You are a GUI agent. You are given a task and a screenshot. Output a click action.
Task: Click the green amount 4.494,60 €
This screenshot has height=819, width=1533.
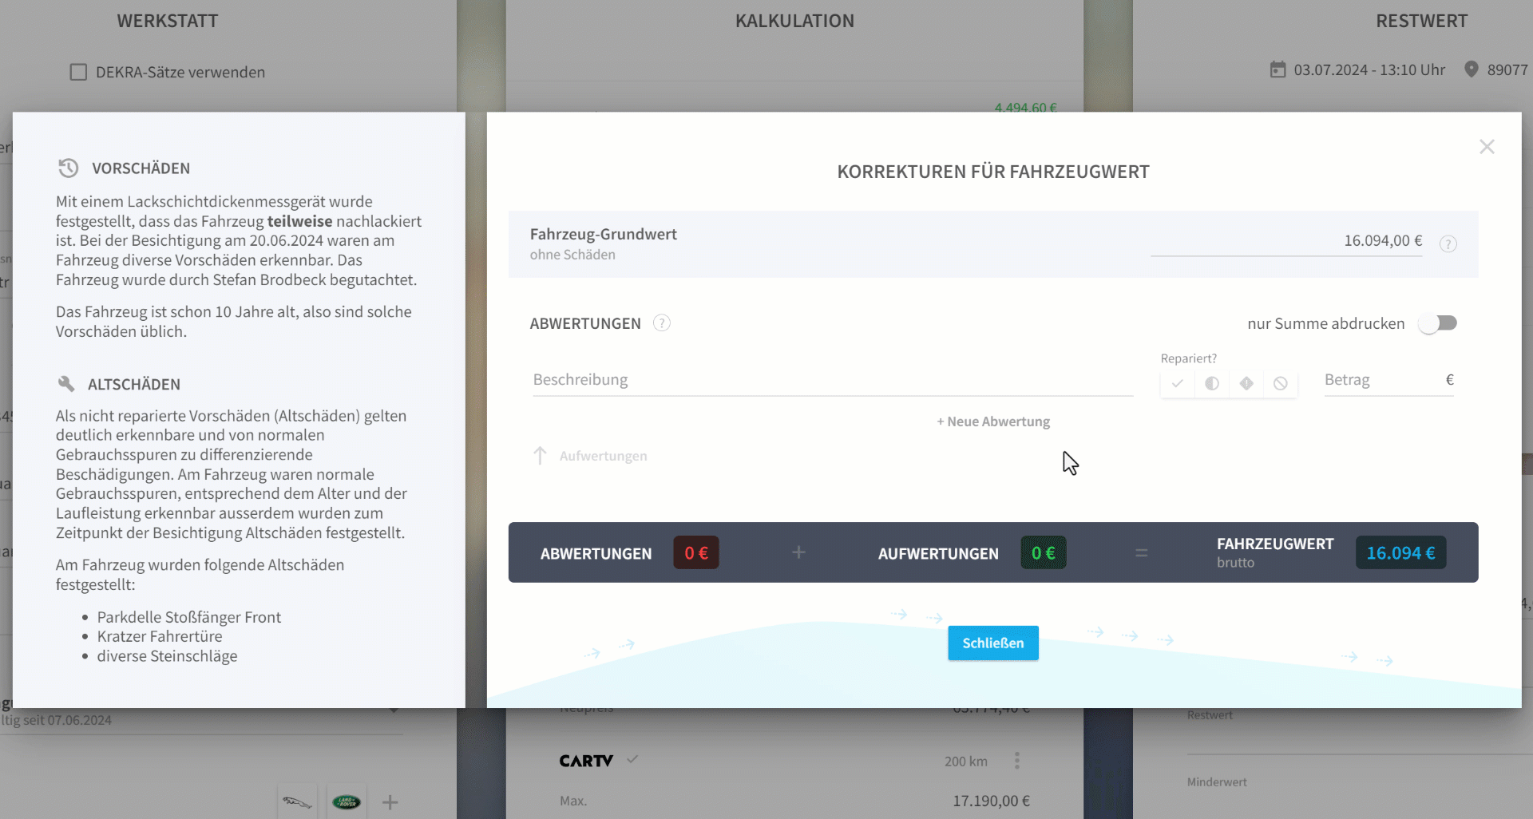[1025, 107]
